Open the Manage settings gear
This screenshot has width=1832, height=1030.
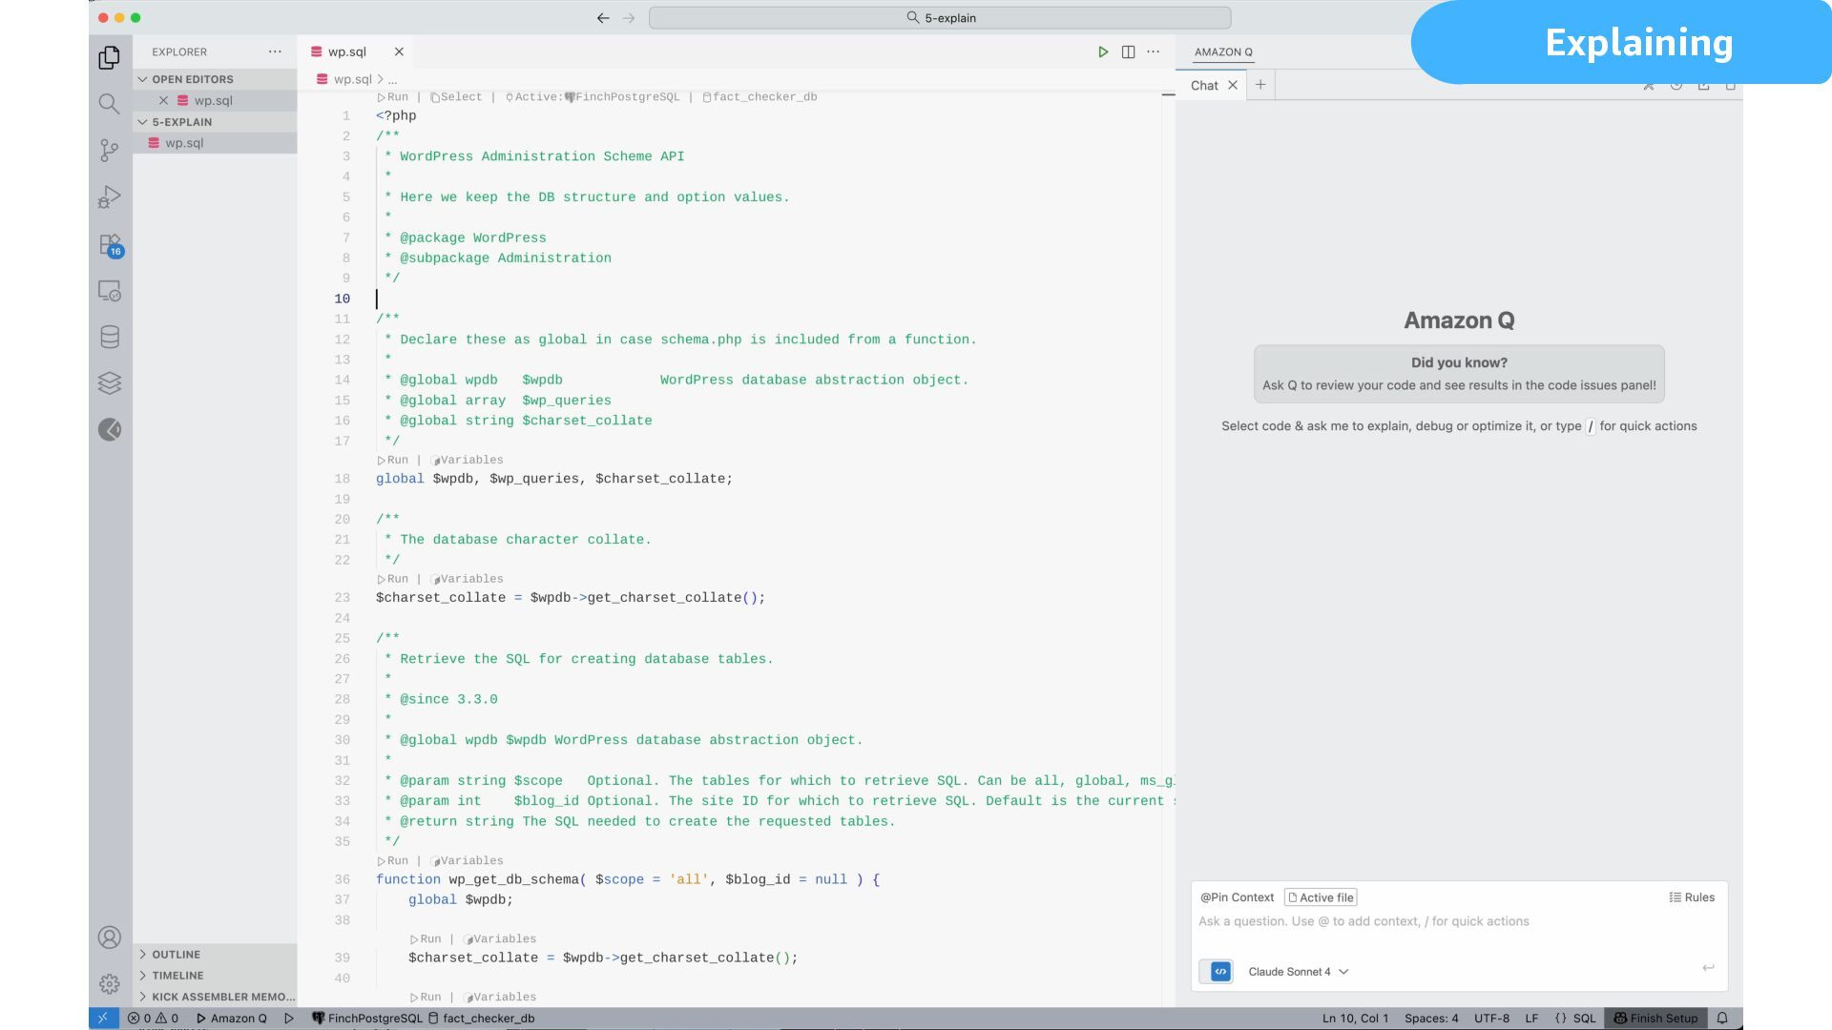109,983
